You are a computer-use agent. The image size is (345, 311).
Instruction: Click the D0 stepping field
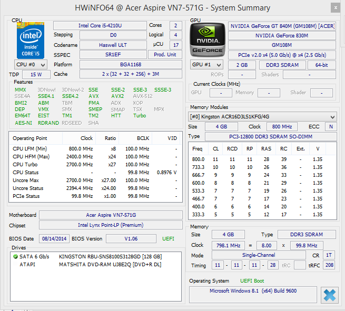point(113,35)
